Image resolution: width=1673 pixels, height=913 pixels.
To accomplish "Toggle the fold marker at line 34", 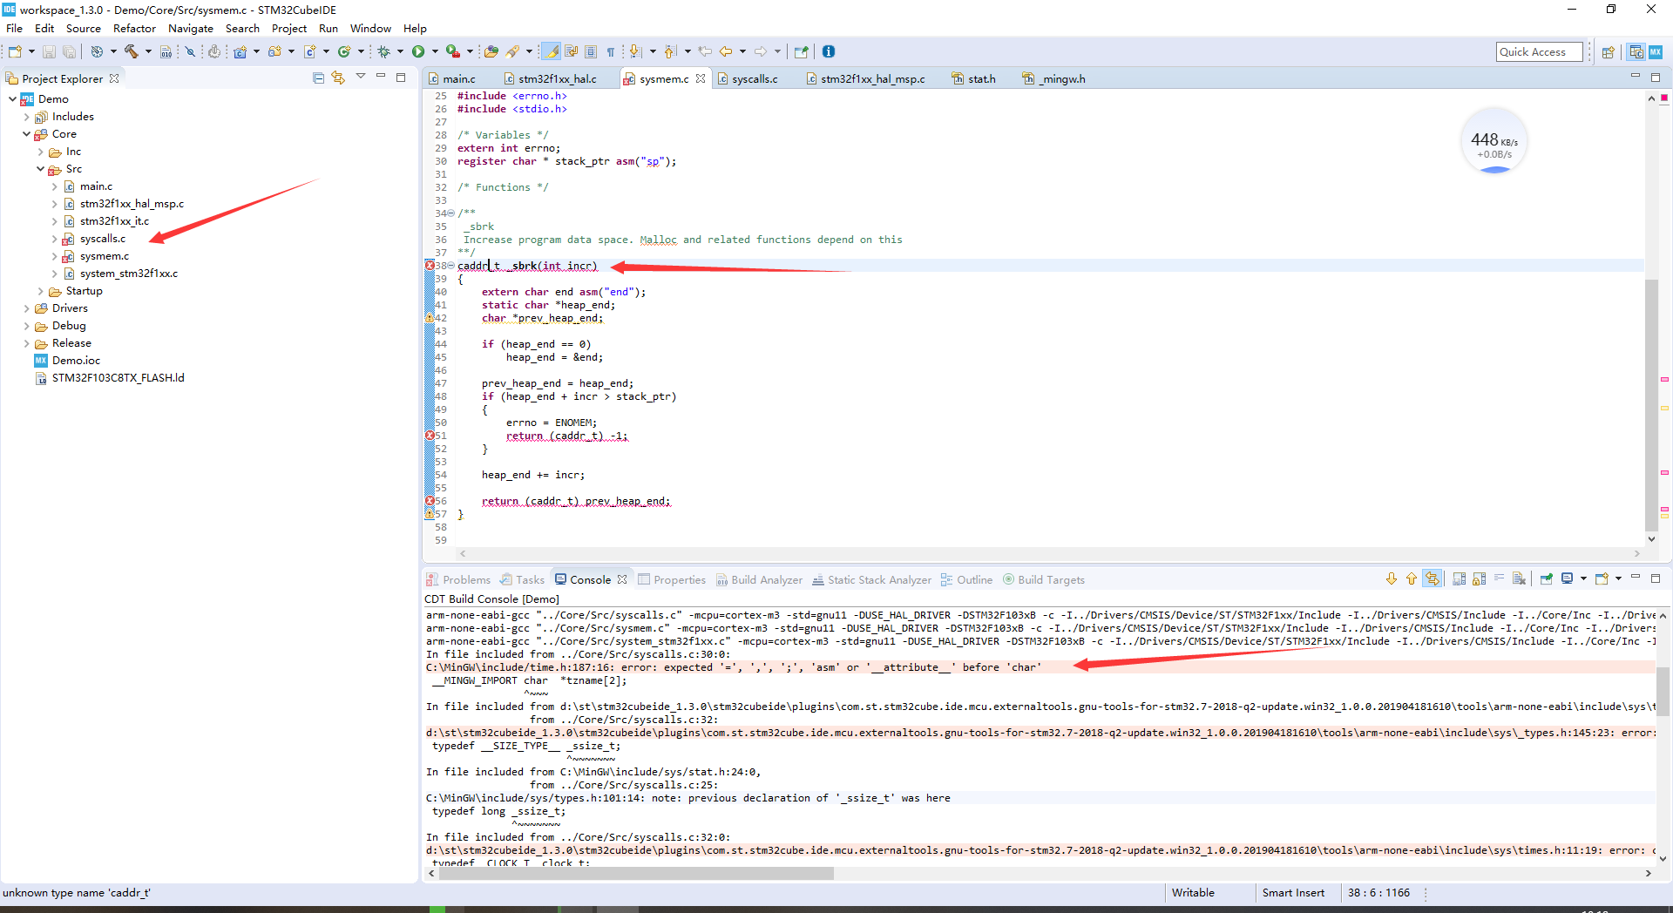I will 450,213.
